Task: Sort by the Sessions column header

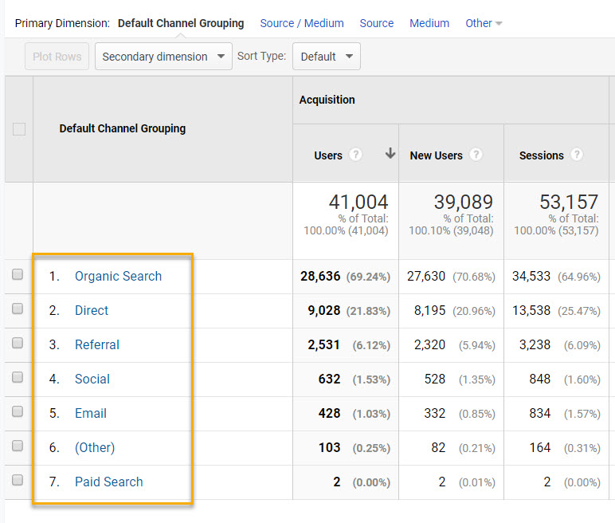Action: (x=541, y=155)
